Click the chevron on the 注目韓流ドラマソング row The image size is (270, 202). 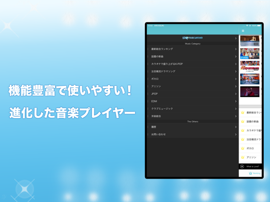coord(236,71)
